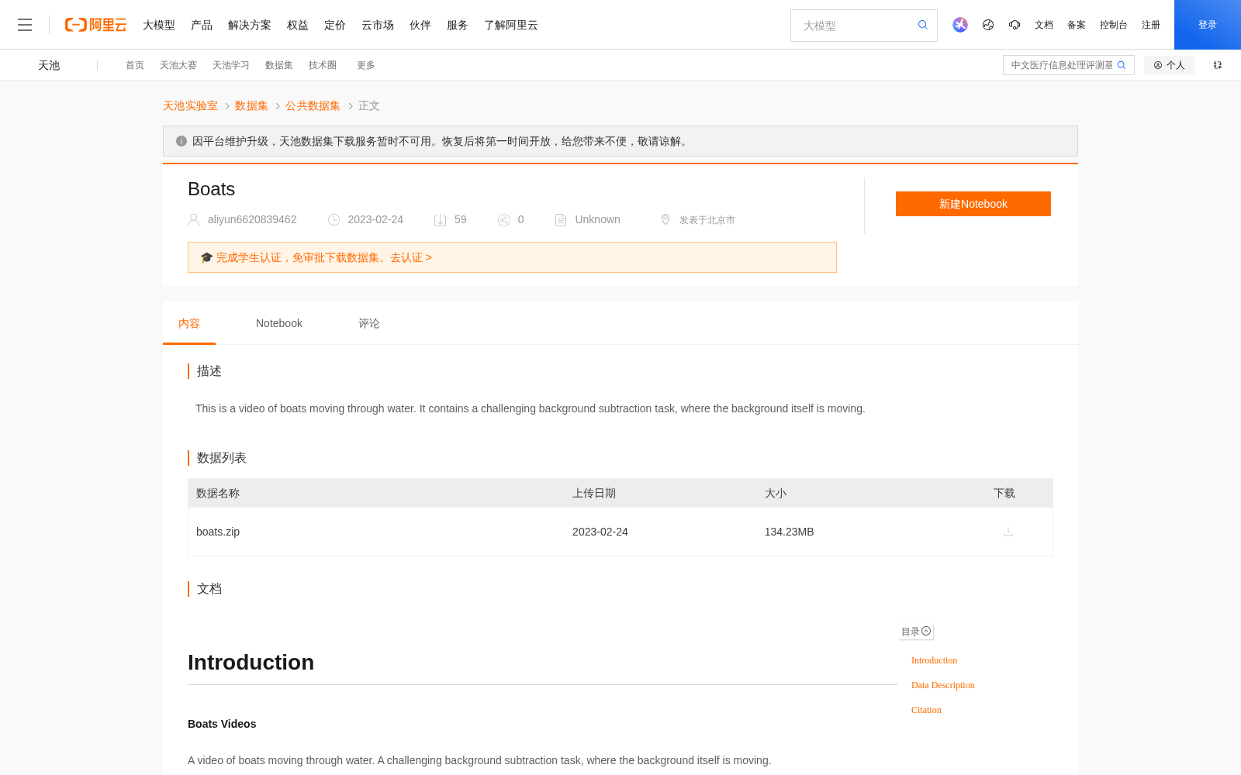This screenshot has height=775, width=1241.
Task: Open 天池大赛 nav item
Action: click(x=178, y=65)
